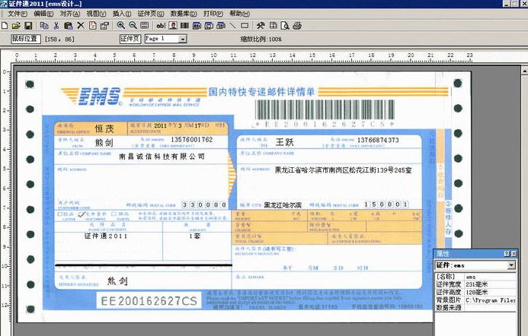528x336 pixels.
Task: Select the portrait photo insert tool
Action: coord(173,26)
